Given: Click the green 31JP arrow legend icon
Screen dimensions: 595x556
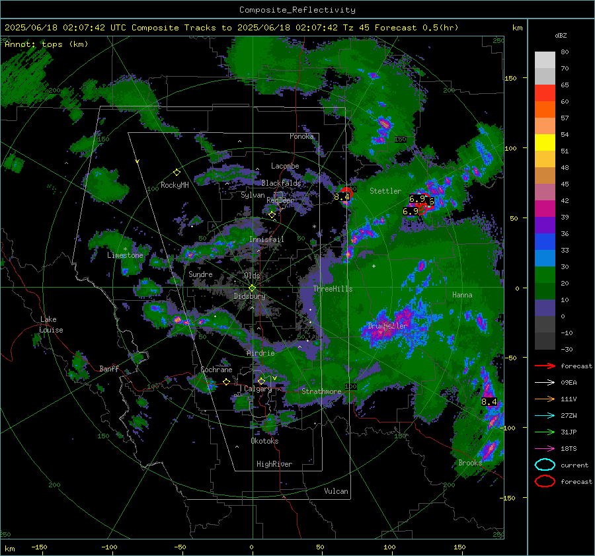Looking at the screenshot, I should coord(545,432).
